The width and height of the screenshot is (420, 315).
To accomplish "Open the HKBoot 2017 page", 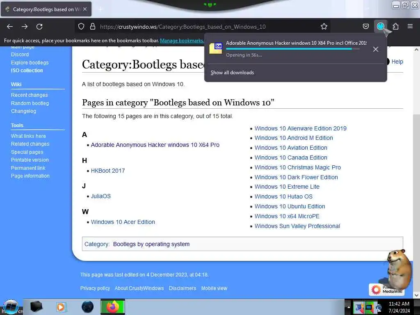I will click(108, 171).
